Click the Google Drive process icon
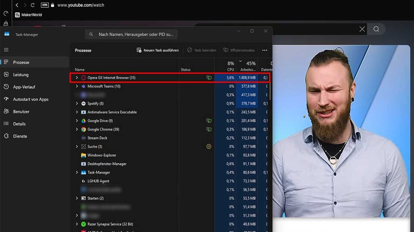This screenshot has height=232, width=414. point(83,121)
